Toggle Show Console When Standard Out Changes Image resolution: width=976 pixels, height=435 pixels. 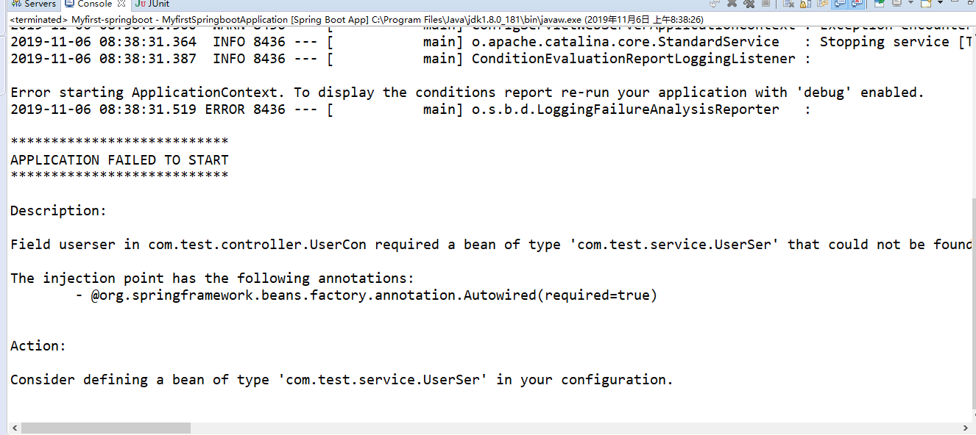point(839,4)
